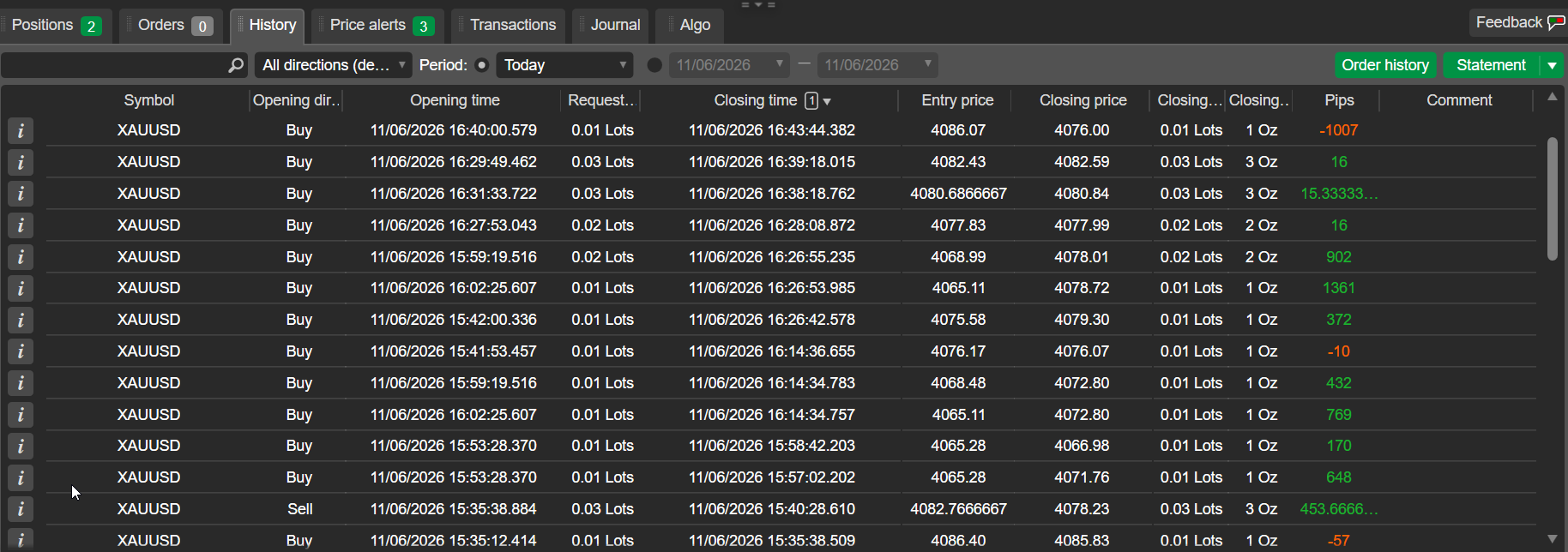Image resolution: width=1568 pixels, height=552 pixels.
Task: Sort by the Comment column header
Action: (1459, 100)
